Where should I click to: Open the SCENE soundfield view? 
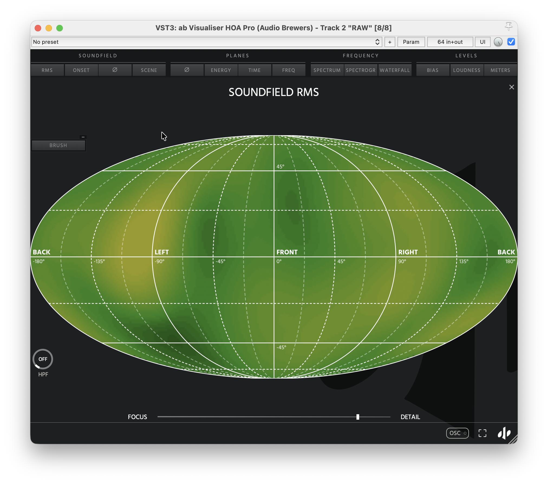pyautogui.click(x=149, y=70)
